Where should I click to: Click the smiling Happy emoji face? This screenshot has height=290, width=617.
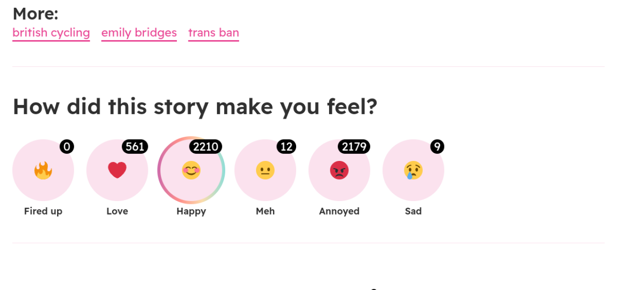191,170
